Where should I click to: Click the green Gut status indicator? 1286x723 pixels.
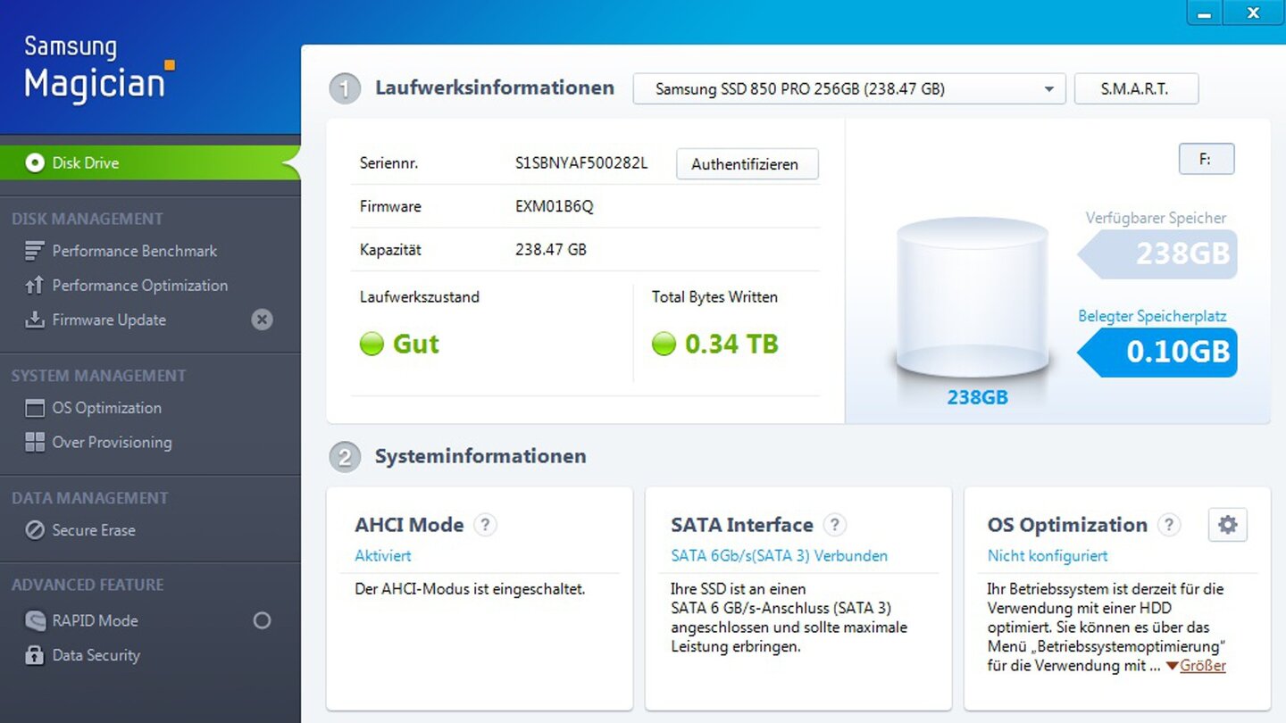[x=372, y=344]
